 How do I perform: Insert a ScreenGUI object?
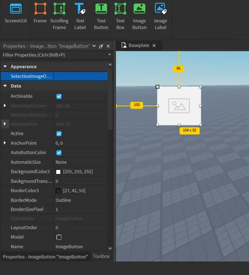[x=16, y=14]
